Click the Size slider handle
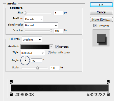114x101 pixels. 25,13
